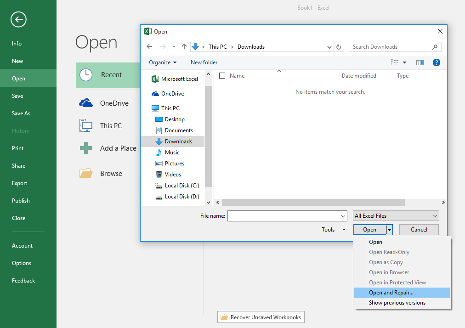Choose Open in Browser menu entry
The image size is (465, 328).
(402, 272)
